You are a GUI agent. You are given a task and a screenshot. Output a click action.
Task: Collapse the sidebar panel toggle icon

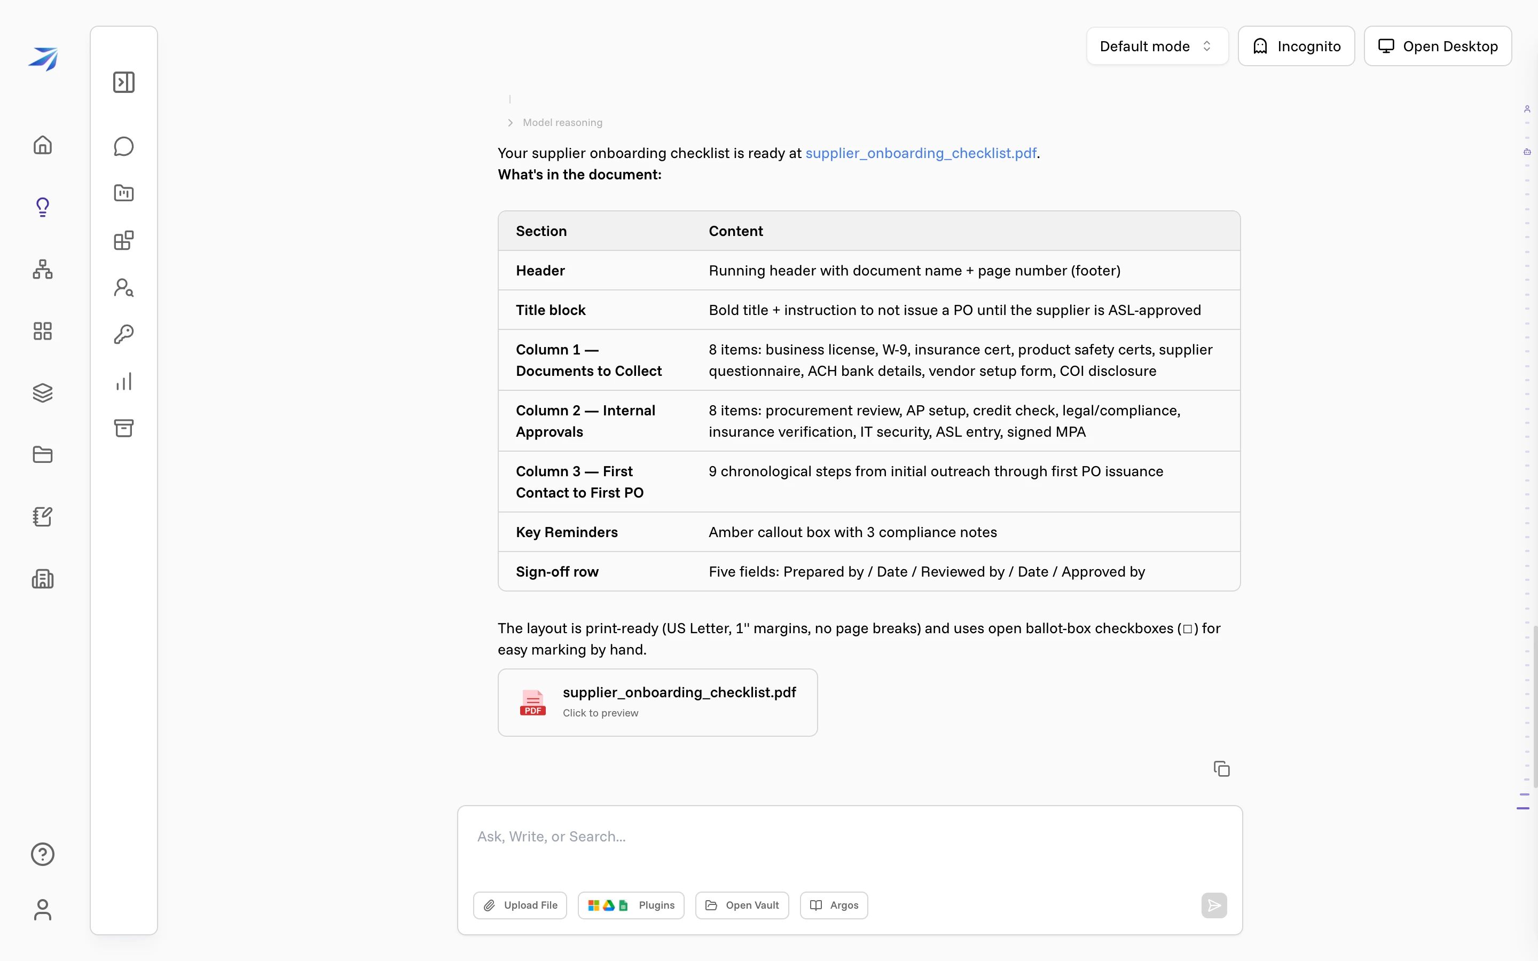pyautogui.click(x=124, y=82)
